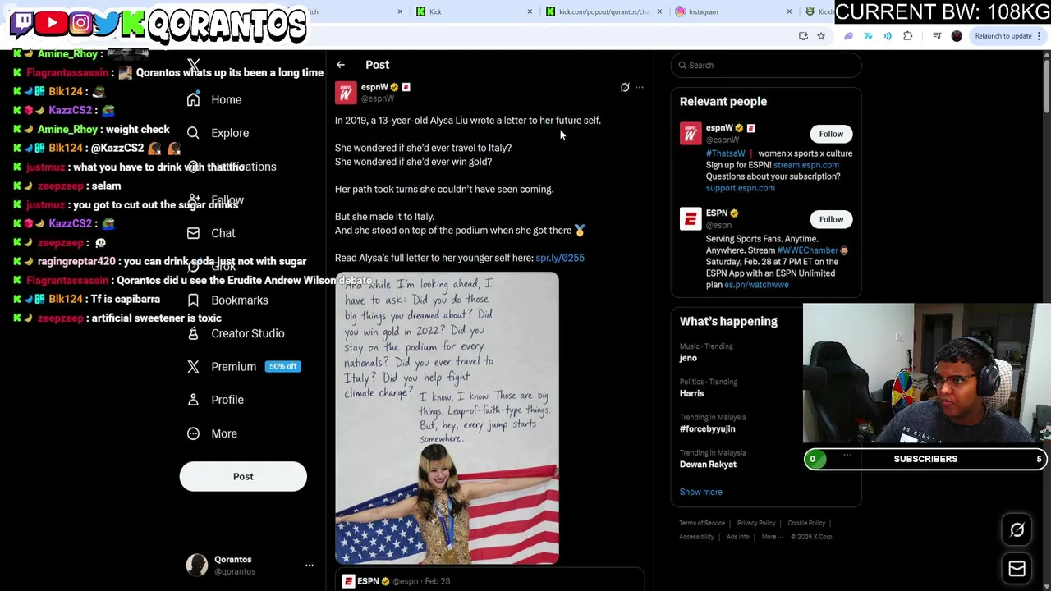1051x591 pixels.
Task: Open Accessibility footer link
Action: [x=696, y=537]
